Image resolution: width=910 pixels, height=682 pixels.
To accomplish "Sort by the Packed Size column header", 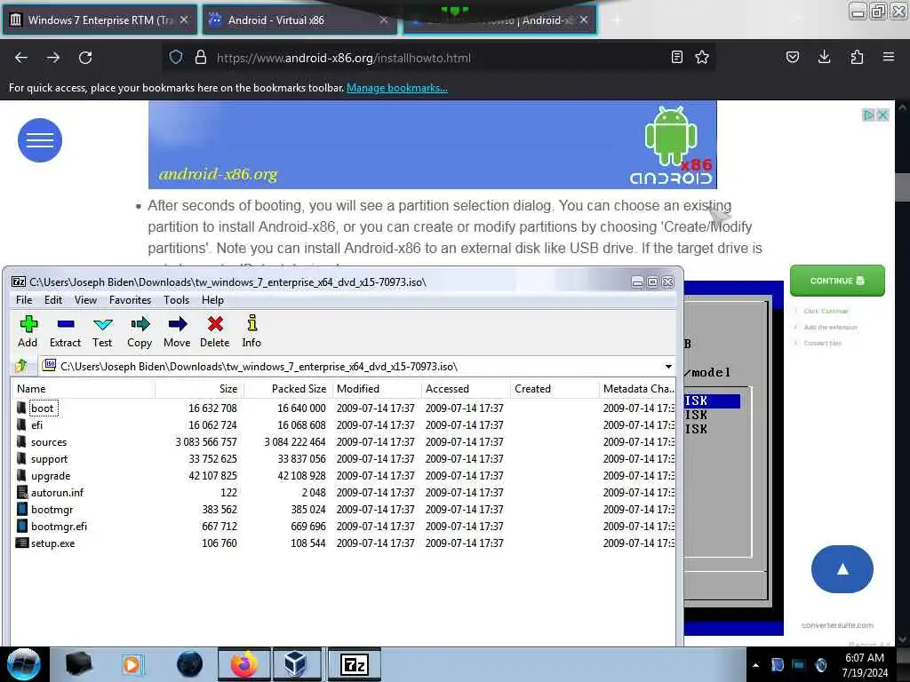I will pyautogui.click(x=288, y=389).
